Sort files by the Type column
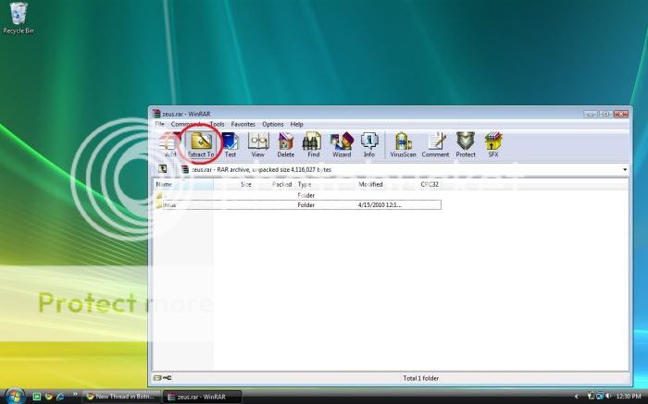The width and height of the screenshot is (648, 404). [305, 185]
